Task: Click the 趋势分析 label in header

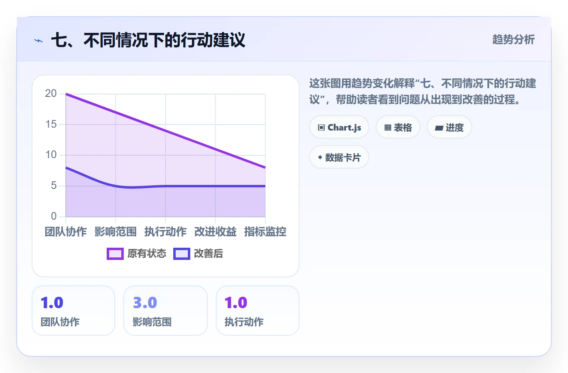Action: click(x=514, y=40)
